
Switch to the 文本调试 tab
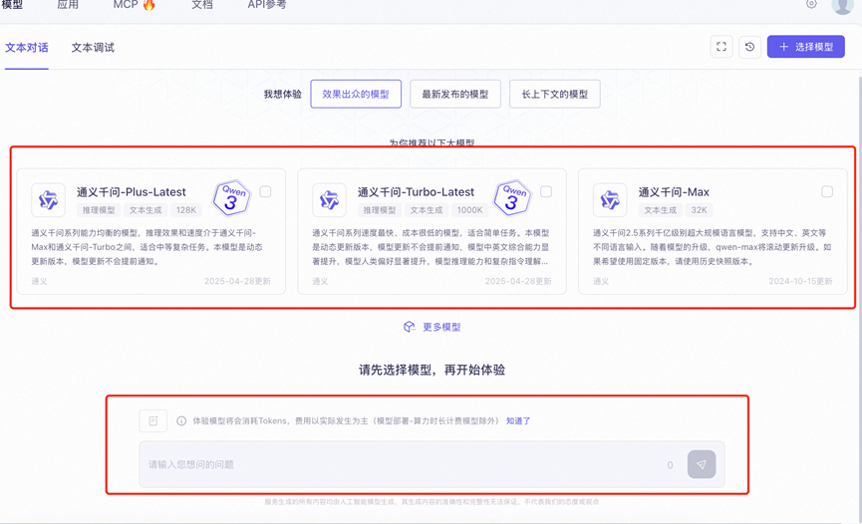click(93, 48)
